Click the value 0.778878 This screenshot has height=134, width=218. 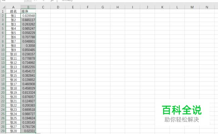[x=28, y=58]
